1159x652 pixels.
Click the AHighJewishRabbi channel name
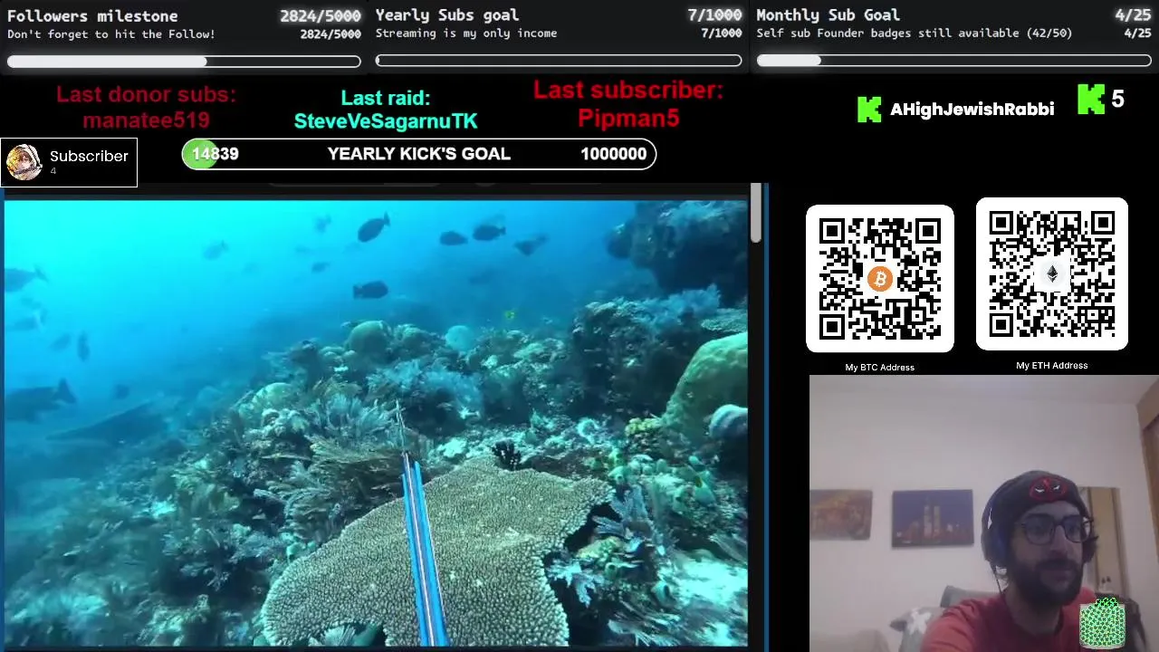[x=972, y=110]
